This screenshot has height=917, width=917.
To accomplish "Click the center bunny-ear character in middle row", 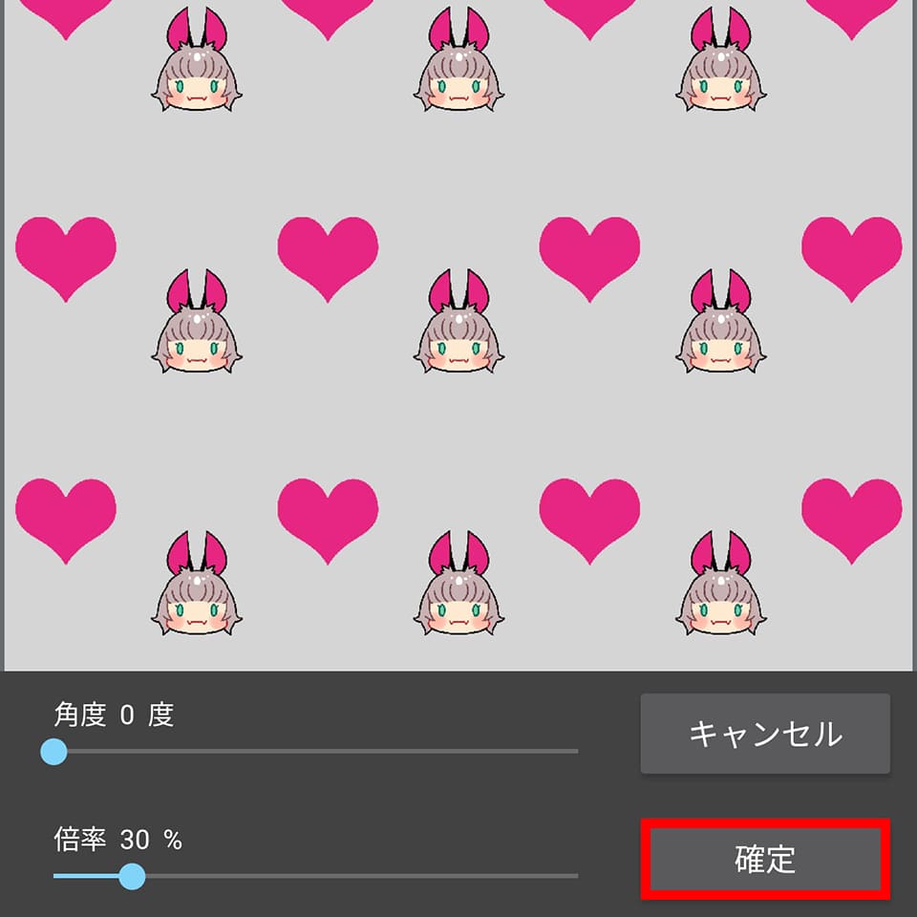I will [x=459, y=321].
